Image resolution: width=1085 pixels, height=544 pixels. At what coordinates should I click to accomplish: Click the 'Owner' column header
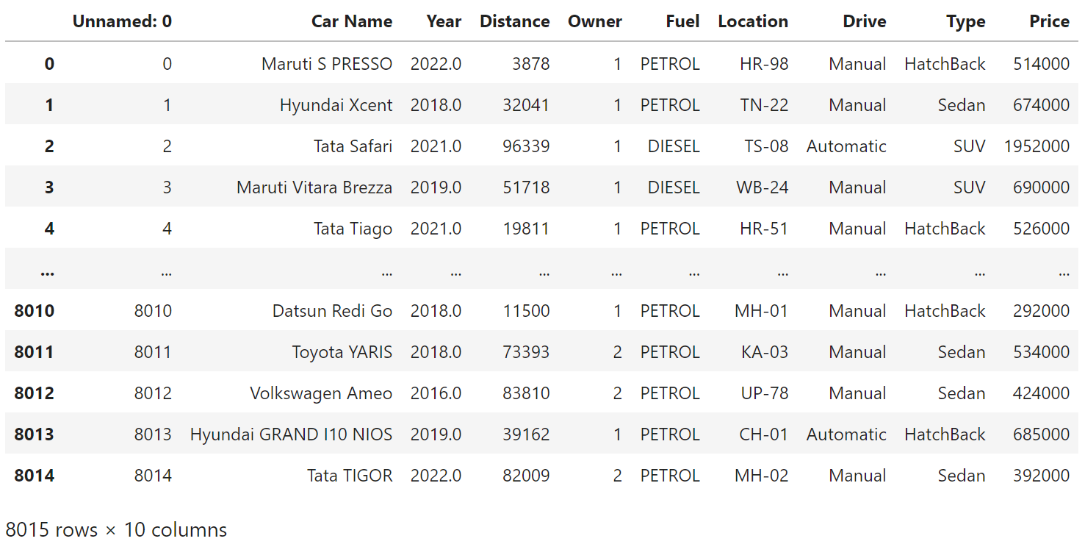(x=595, y=21)
